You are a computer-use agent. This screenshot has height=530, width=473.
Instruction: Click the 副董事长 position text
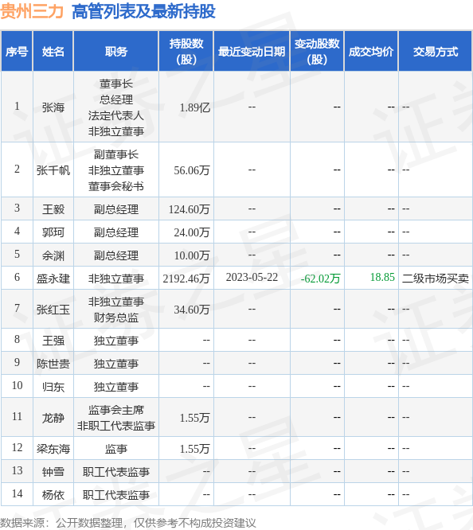point(116,154)
